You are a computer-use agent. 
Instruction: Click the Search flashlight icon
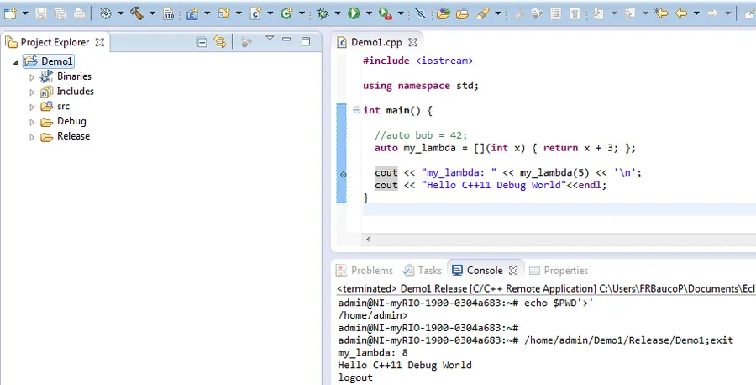pyautogui.click(x=482, y=13)
